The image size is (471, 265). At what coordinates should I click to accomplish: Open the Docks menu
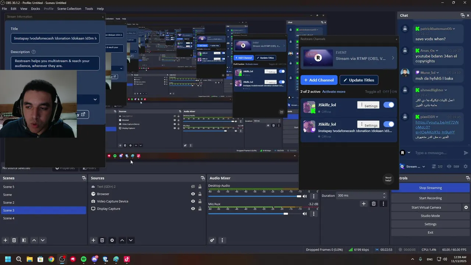[36, 8]
